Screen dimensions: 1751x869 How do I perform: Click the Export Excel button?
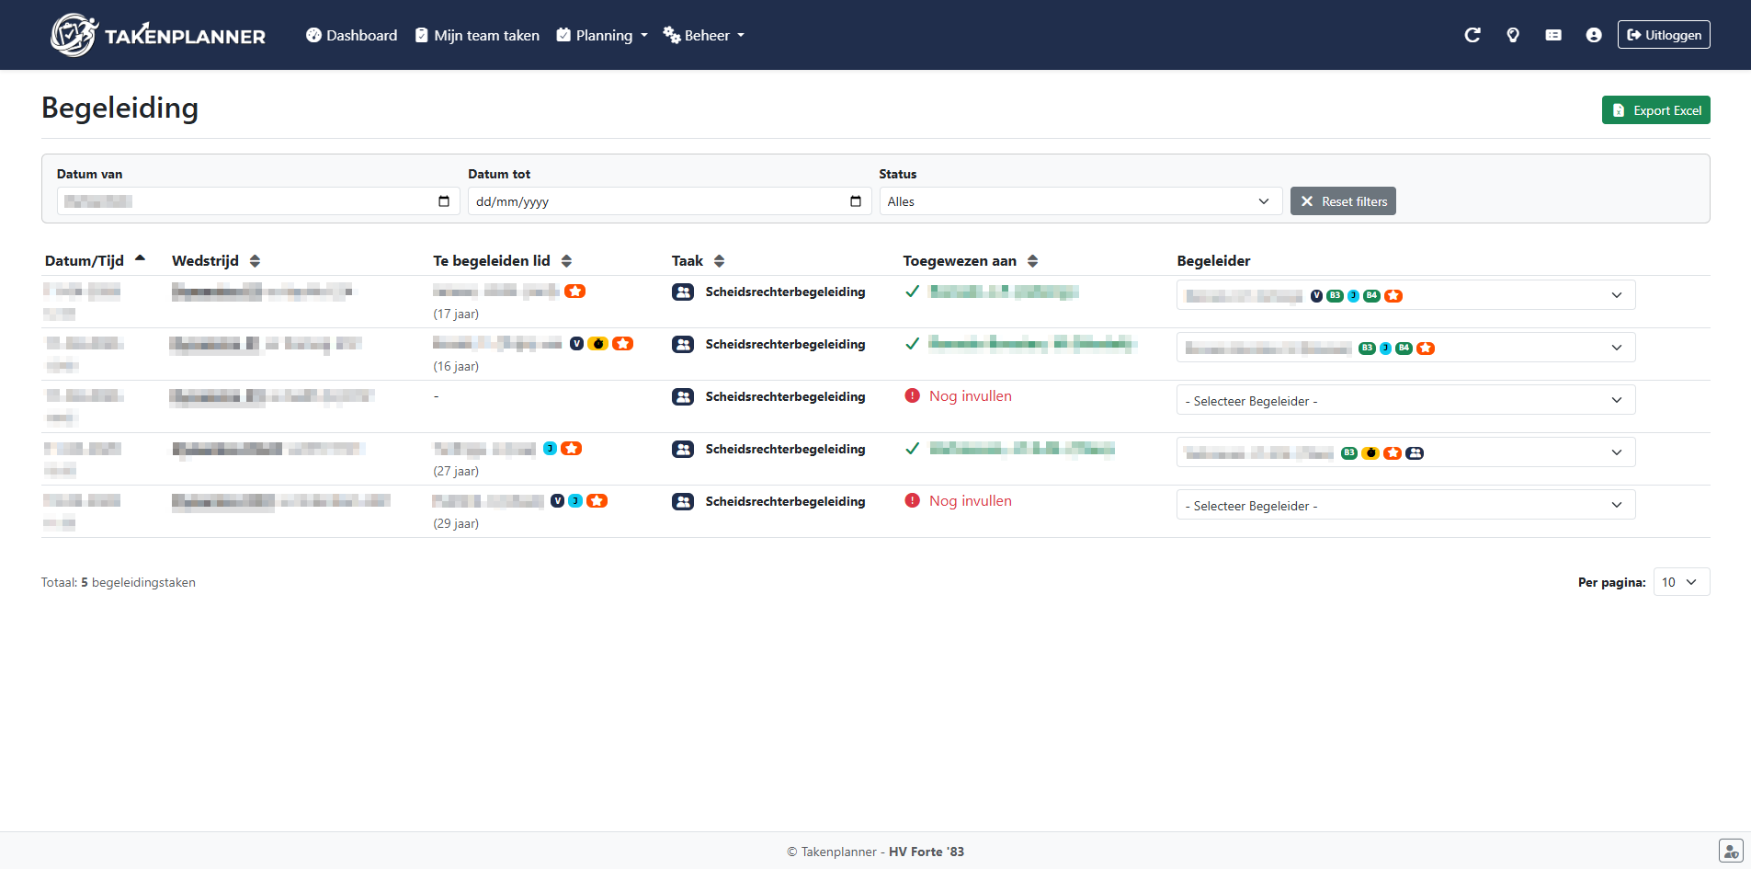tap(1655, 110)
